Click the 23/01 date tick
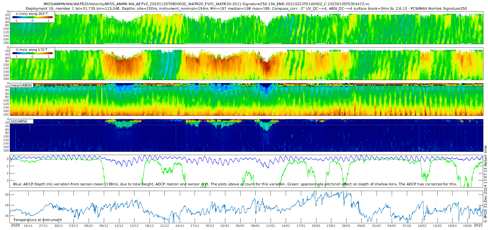This screenshot has width=488, height=230. click(x=331, y=226)
